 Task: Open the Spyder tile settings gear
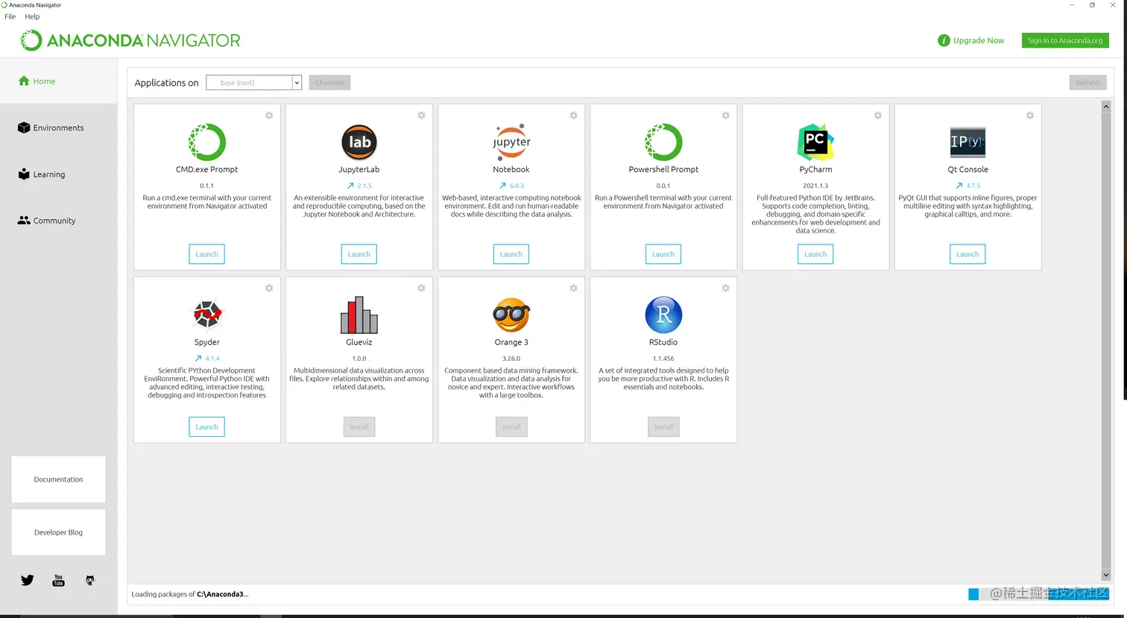[269, 288]
